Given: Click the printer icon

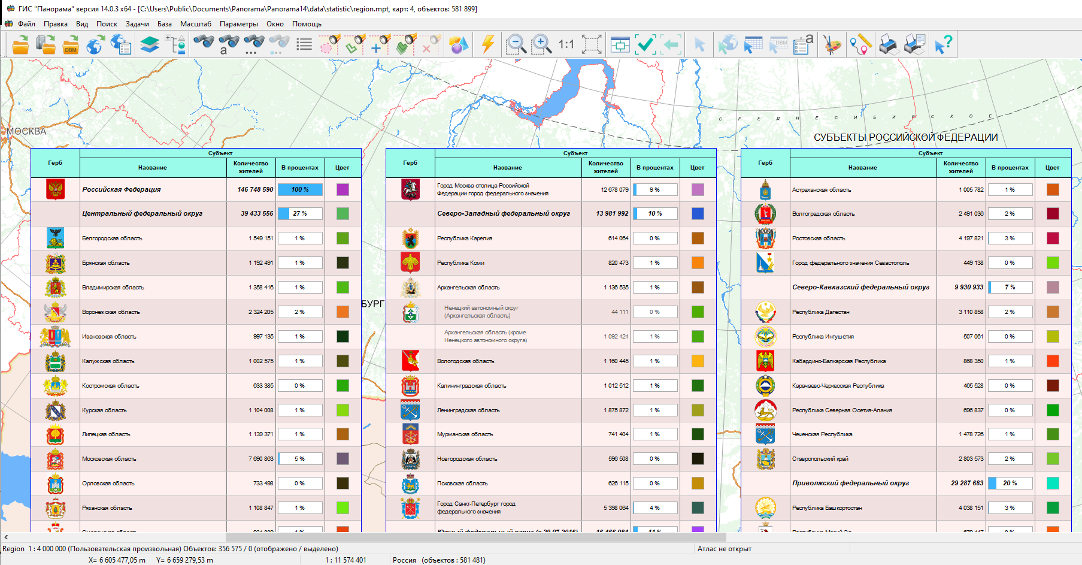Looking at the screenshot, I should (889, 45).
